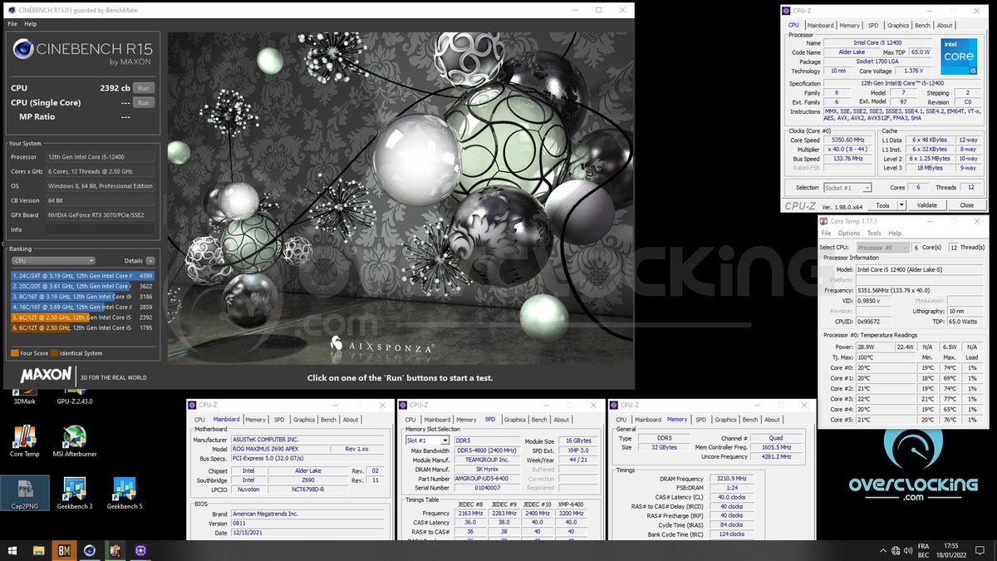Open Graphics tab in the Mainboard CPU-Z window
The image size is (997, 561).
pos(304,420)
